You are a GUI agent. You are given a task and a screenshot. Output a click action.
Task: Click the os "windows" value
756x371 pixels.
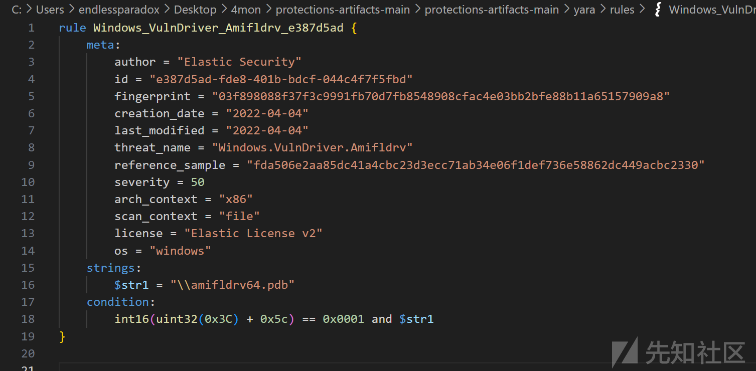pos(180,251)
